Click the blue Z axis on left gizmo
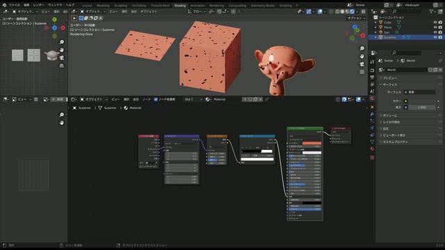The width and height of the screenshot is (445, 250). click(x=54, y=28)
